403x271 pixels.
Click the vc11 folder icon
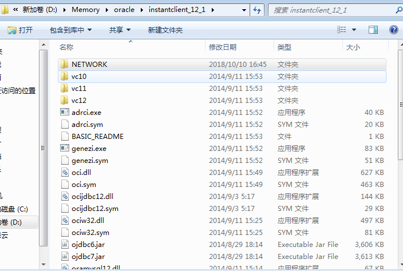64,88
